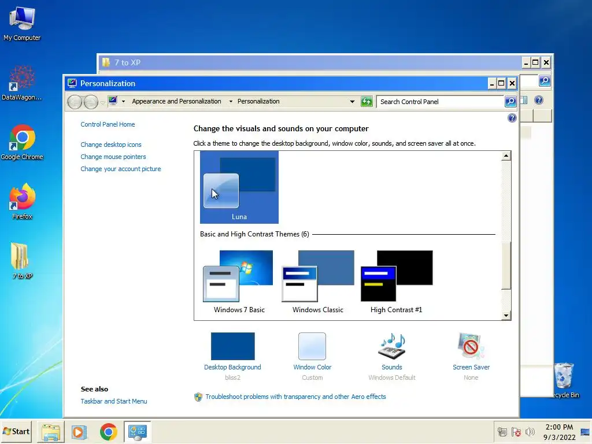Expand the dropdown after Appearance and Personalization
Image resolution: width=592 pixels, height=444 pixels.
(x=231, y=102)
